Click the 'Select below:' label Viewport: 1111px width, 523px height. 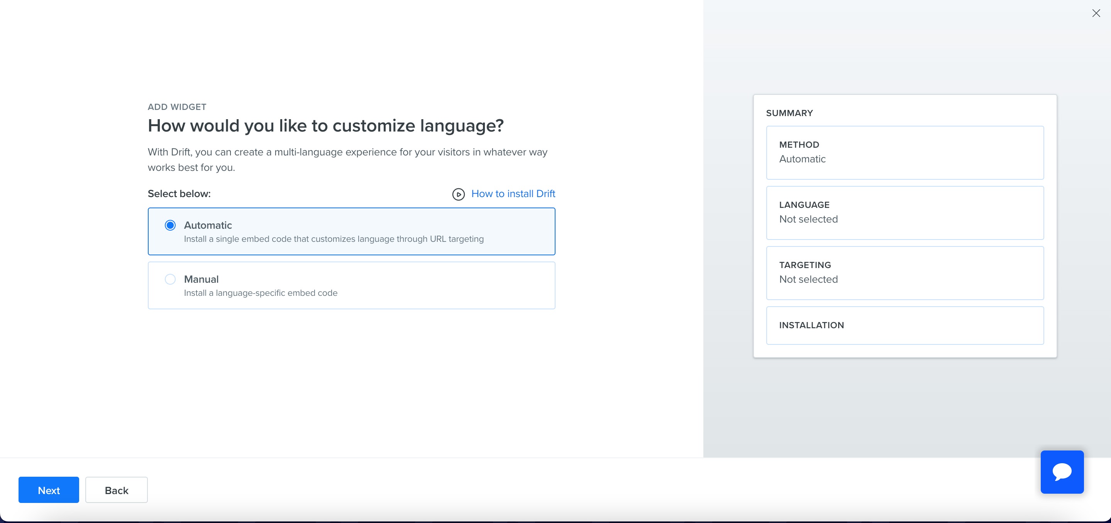(179, 194)
